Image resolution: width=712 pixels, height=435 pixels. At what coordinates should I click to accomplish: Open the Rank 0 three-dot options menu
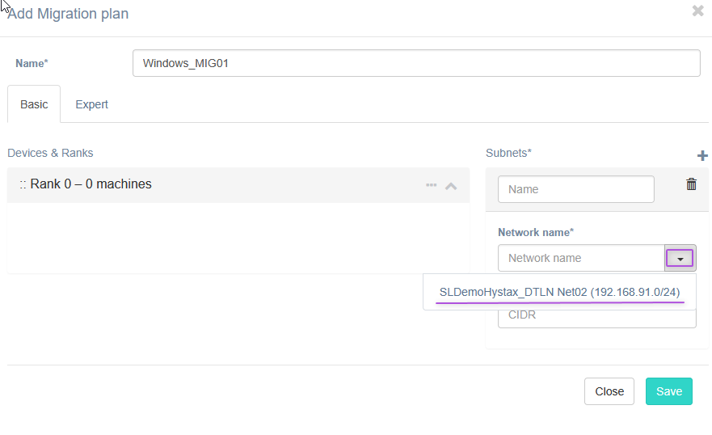(x=432, y=185)
